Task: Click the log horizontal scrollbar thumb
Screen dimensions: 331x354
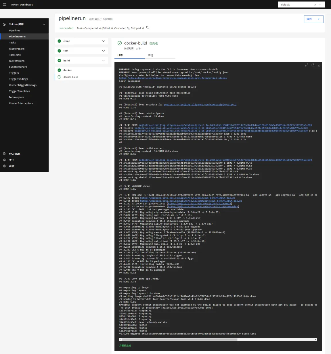Action: (x=180, y=340)
